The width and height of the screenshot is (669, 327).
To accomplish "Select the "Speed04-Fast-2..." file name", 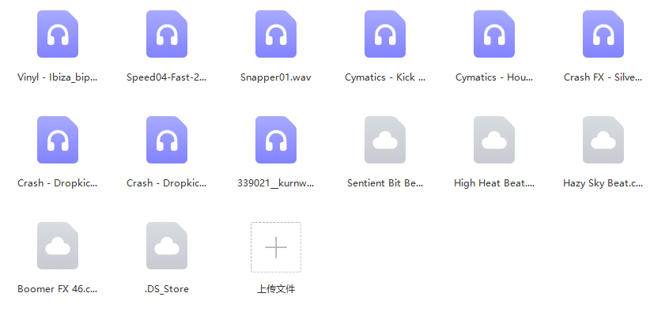I will point(167,77).
